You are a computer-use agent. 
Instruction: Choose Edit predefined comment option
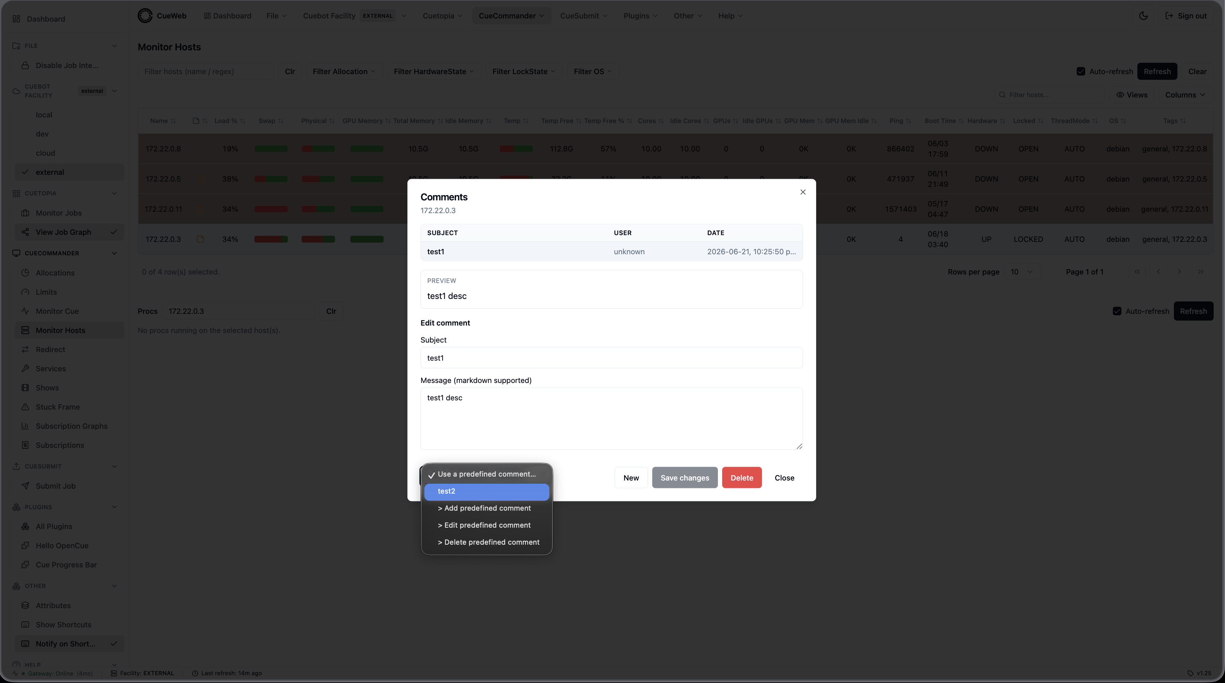pyautogui.click(x=487, y=525)
